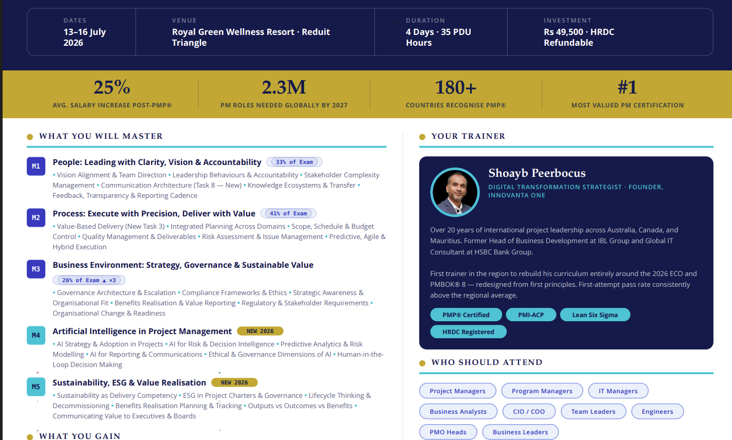The image size is (732, 440).
Task: Click the PMP® Certified tag
Action: click(x=466, y=315)
